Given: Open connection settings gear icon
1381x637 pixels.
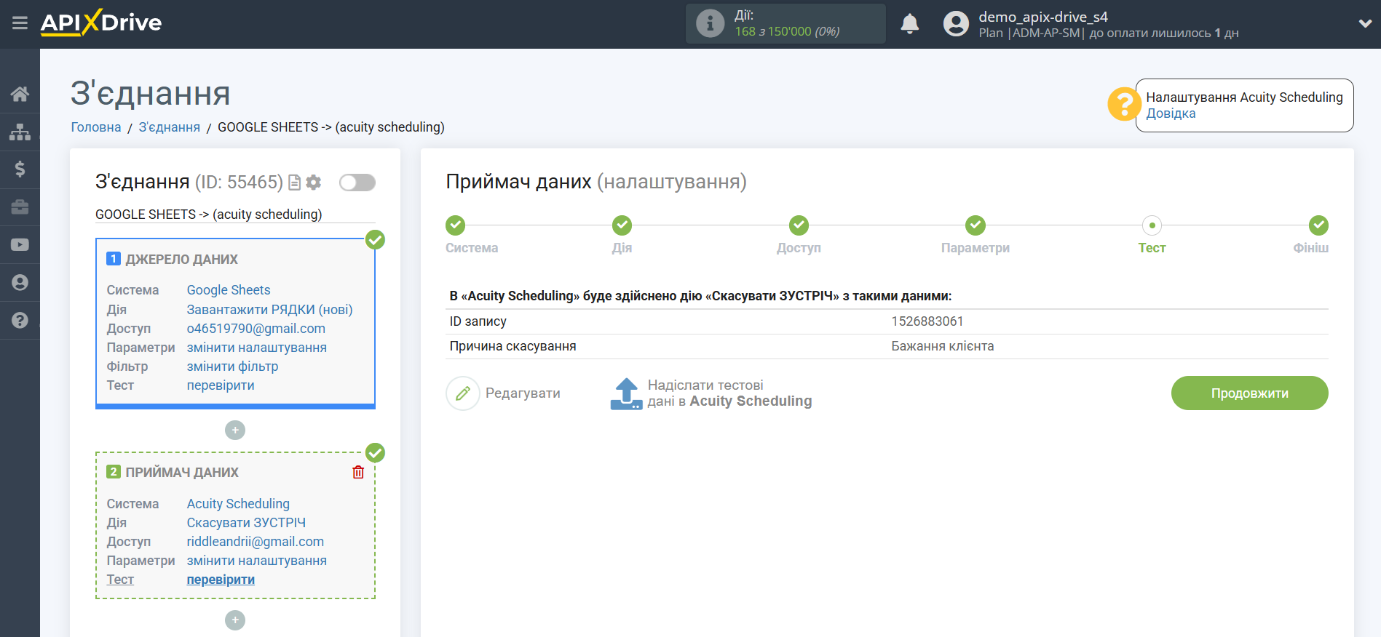Looking at the screenshot, I should pos(314,183).
